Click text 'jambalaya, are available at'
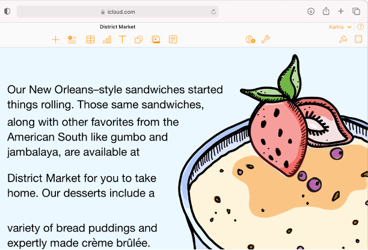 coord(73,152)
